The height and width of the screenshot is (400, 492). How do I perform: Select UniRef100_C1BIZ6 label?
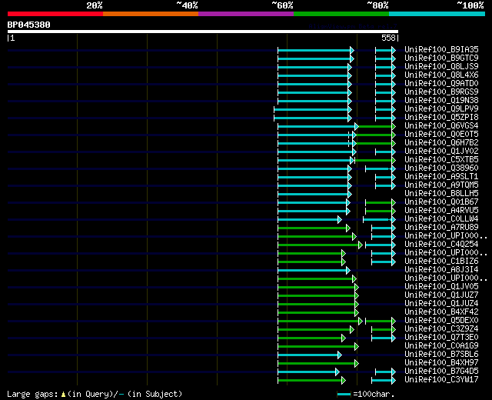pyautogui.click(x=441, y=262)
